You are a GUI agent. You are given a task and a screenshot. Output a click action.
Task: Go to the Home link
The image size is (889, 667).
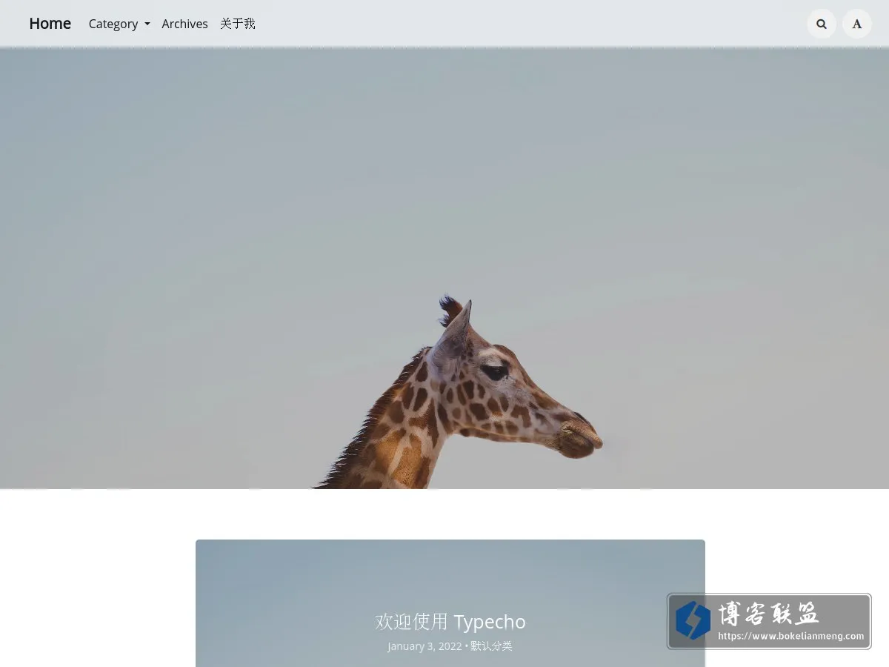pyautogui.click(x=50, y=24)
